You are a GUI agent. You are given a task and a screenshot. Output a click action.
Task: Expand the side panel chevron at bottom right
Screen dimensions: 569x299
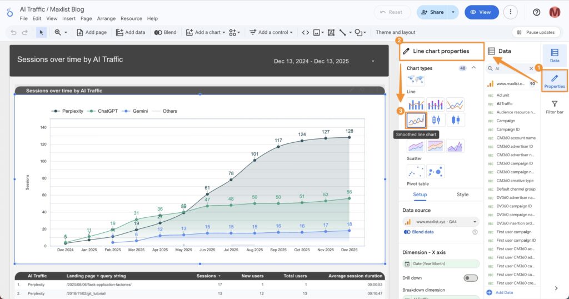point(556,288)
